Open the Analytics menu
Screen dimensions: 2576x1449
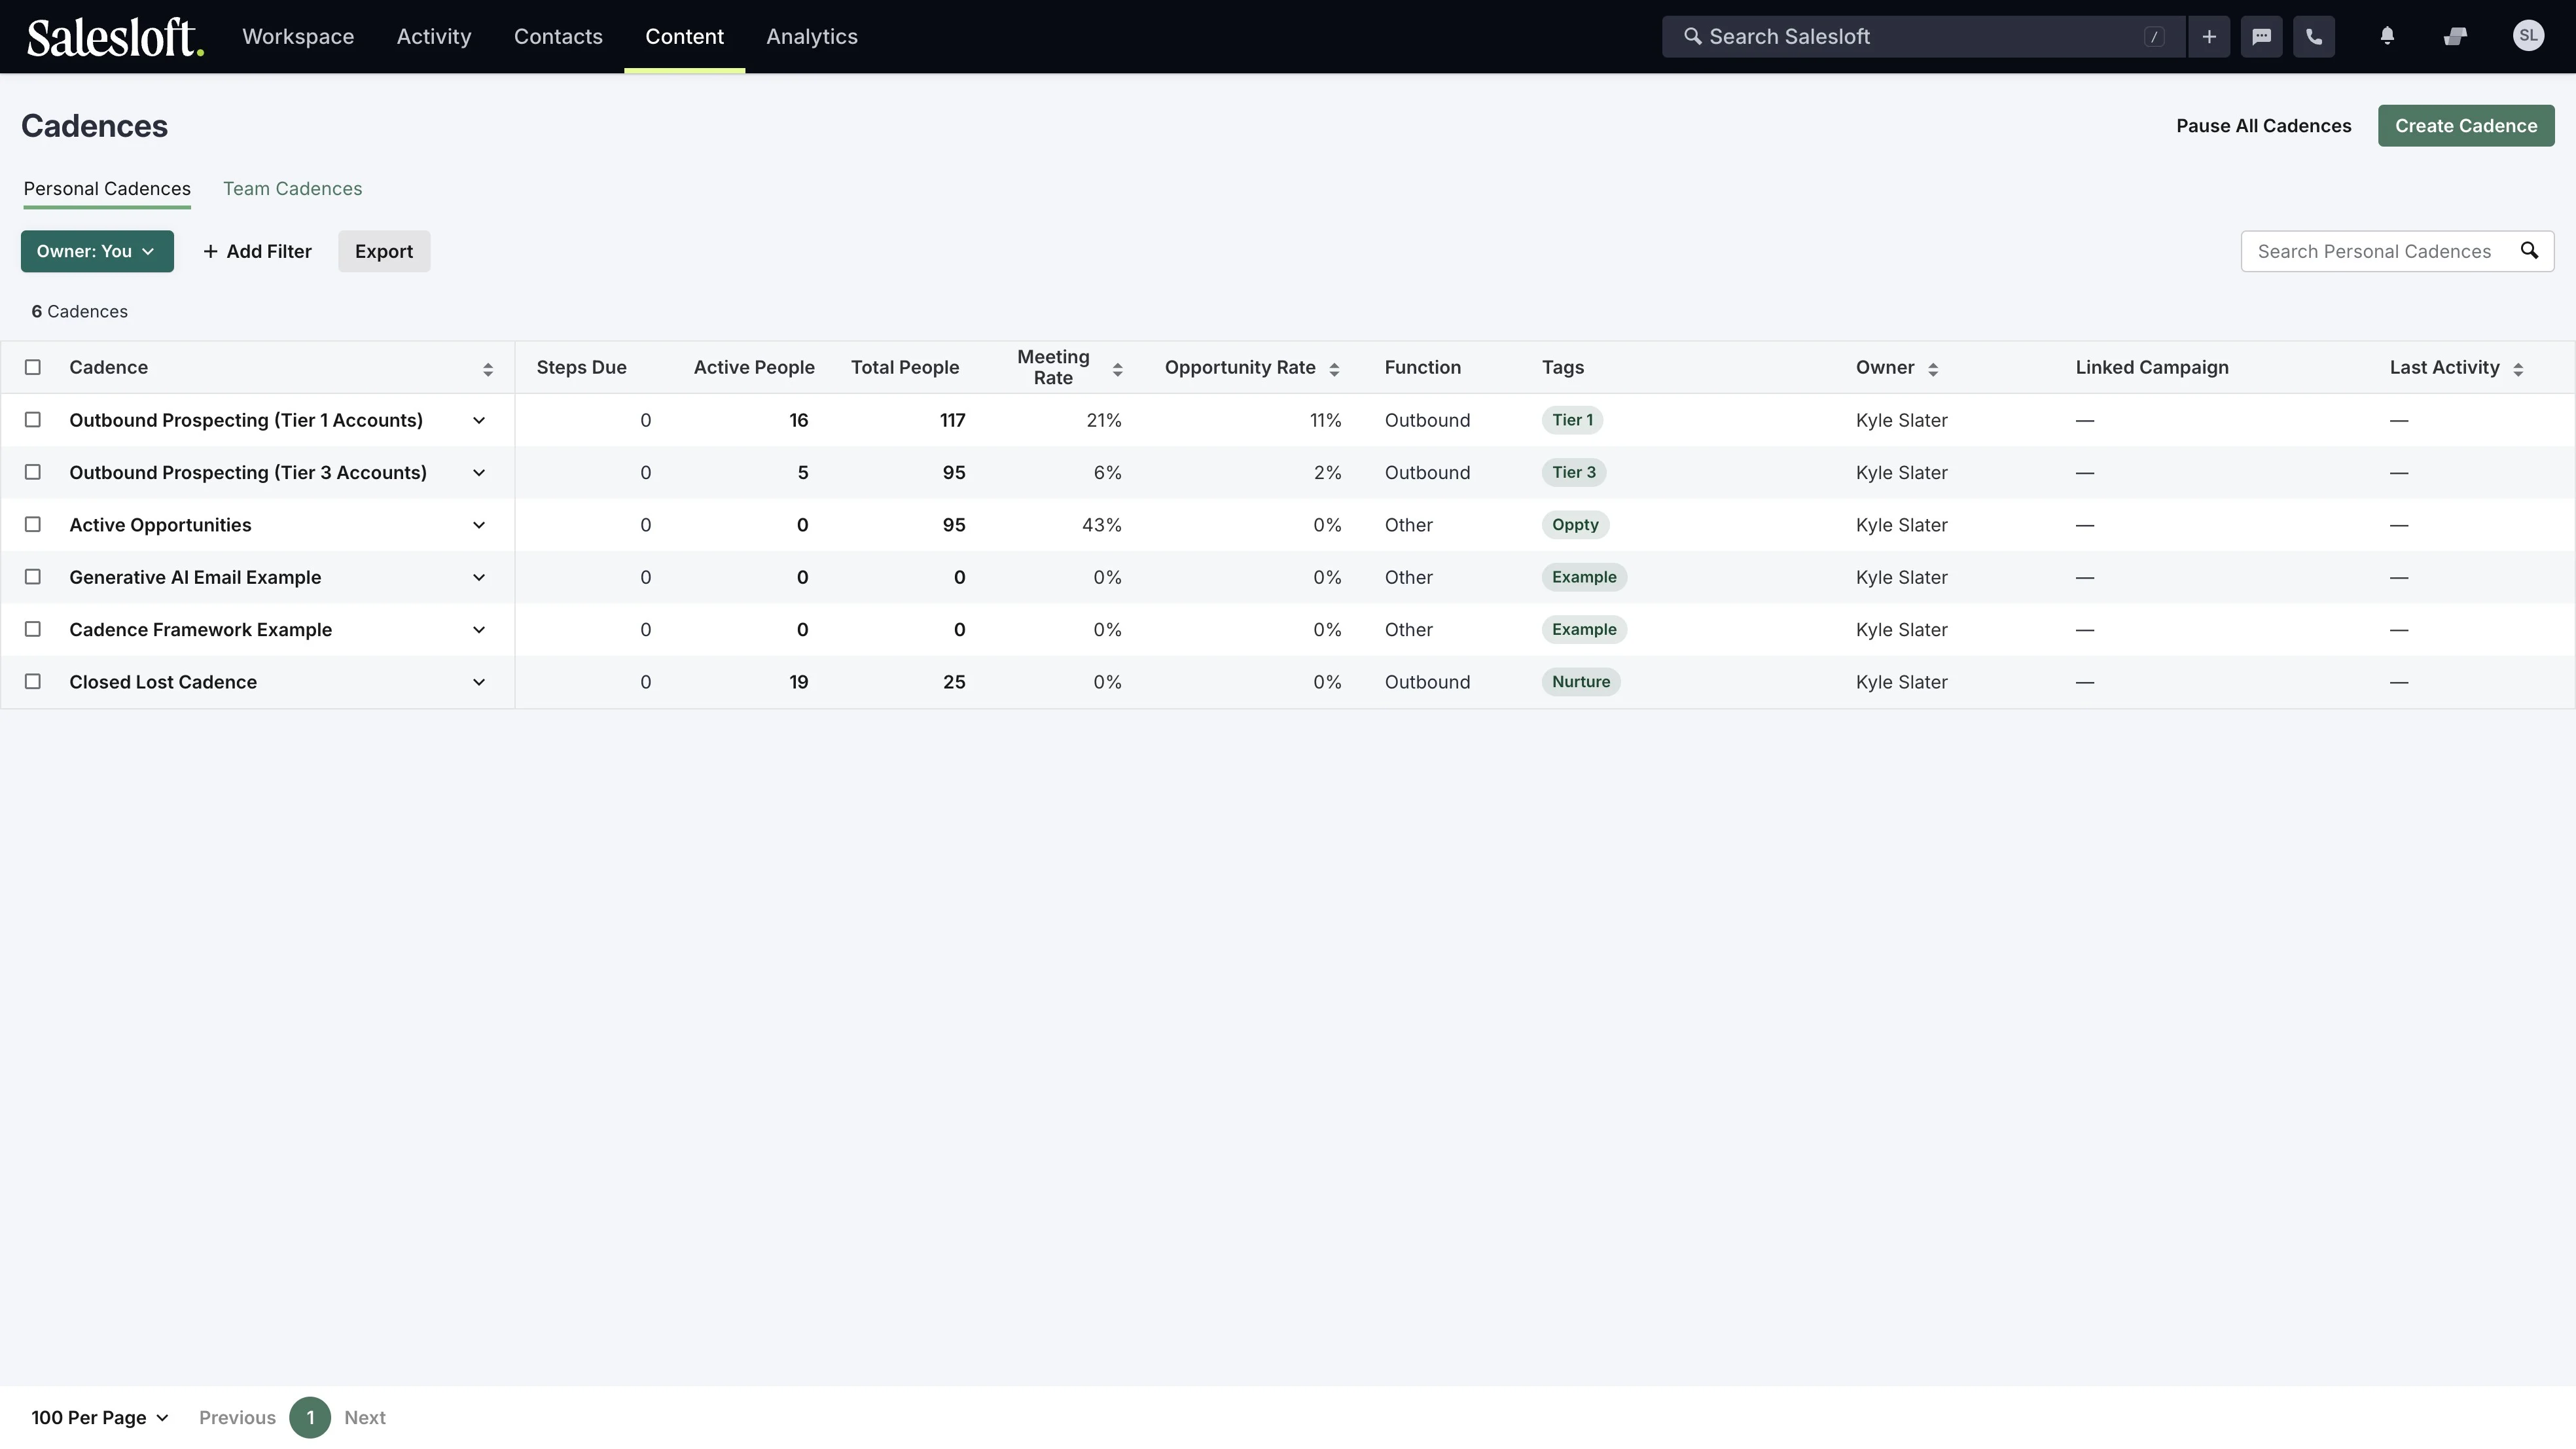click(812, 37)
